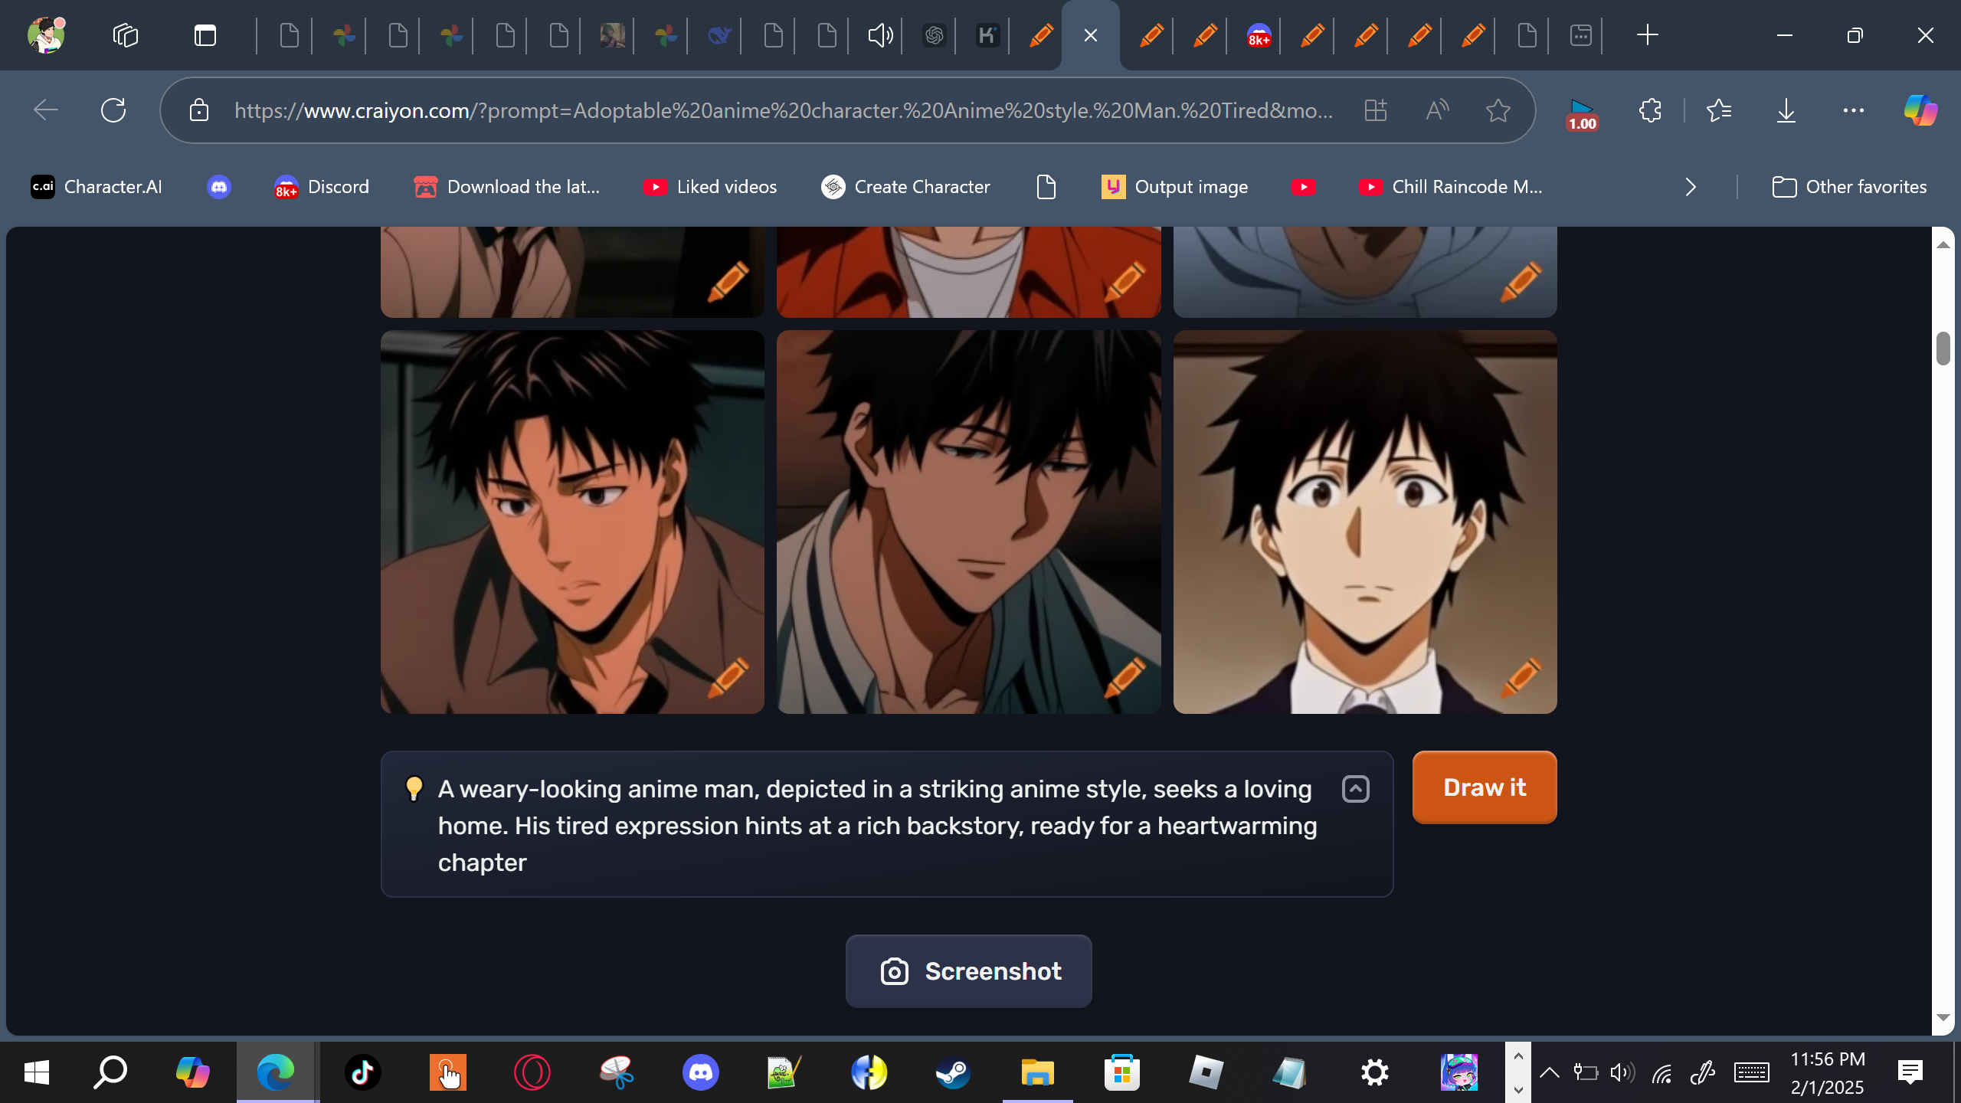
Task: Click the Screenshot button
Action: [x=968, y=971]
